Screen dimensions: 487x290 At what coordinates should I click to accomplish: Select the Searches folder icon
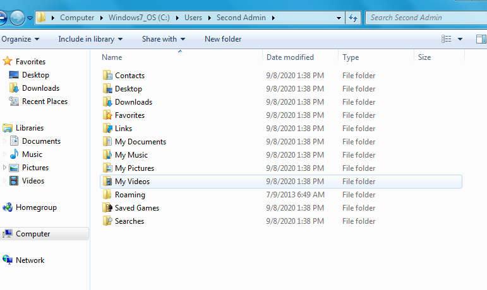click(107, 221)
